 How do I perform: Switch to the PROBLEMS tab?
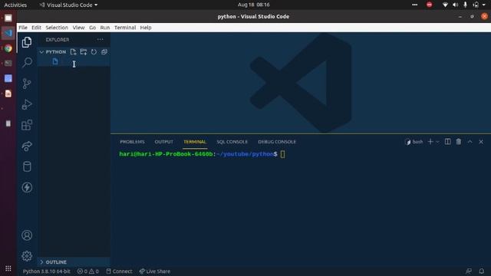[132, 142]
